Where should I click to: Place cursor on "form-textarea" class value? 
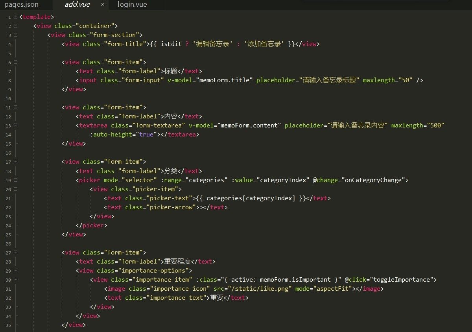(159, 125)
